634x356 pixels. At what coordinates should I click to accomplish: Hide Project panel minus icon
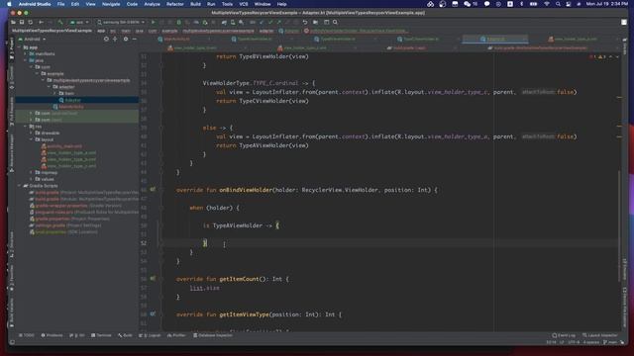click(135, 40)
